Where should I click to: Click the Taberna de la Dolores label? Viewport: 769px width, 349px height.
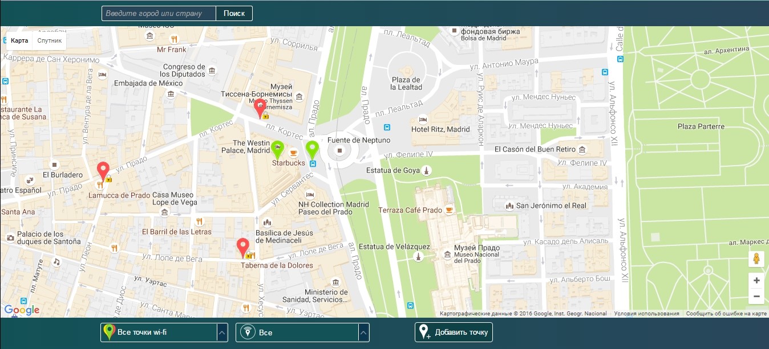[x=277, y=265]
